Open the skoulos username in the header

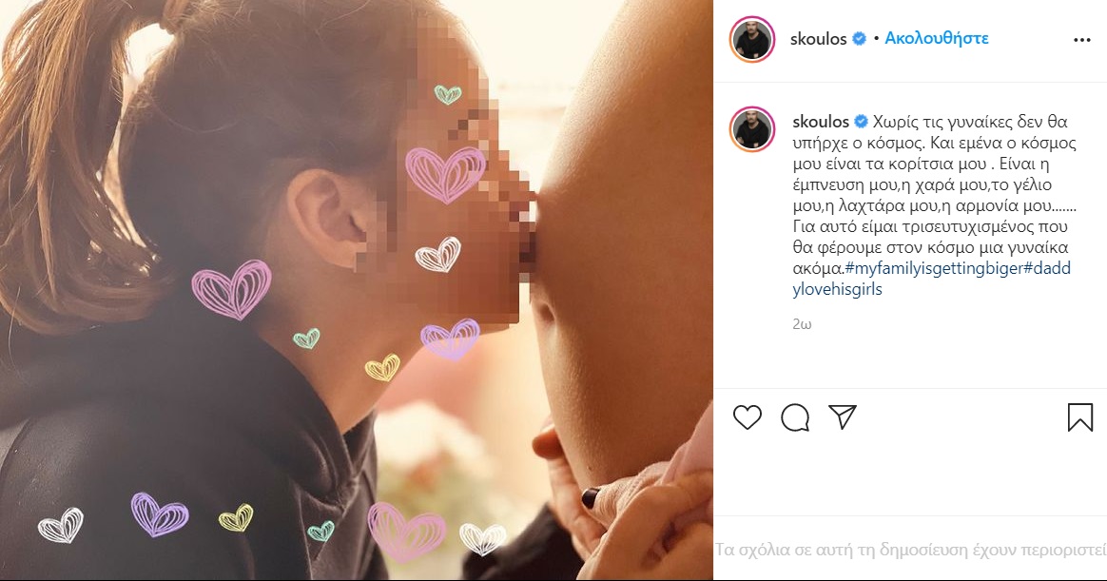(818, 39)
